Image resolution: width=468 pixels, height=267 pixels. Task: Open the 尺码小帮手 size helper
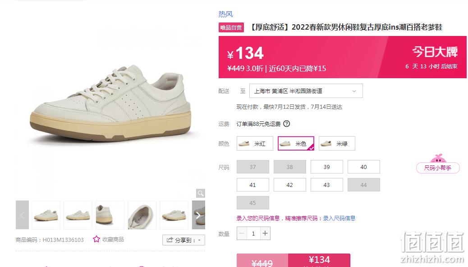pyautogui.click(x=438, y=168)
